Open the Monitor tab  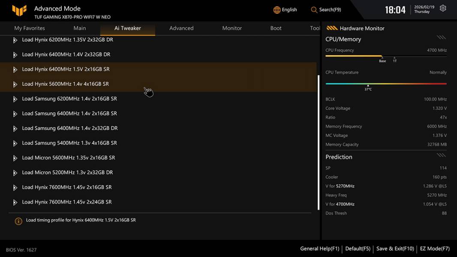tap(232, 28)
